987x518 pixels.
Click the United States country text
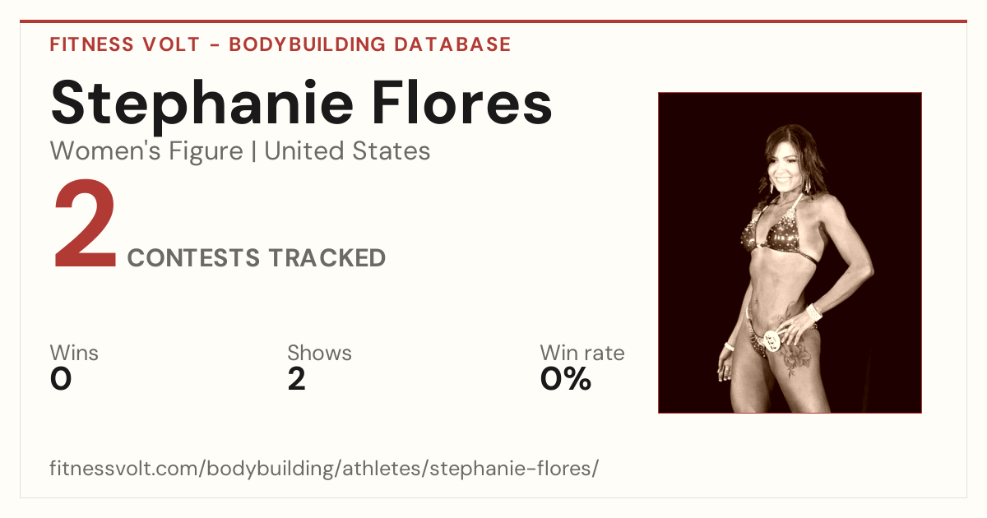click(347, 151)
